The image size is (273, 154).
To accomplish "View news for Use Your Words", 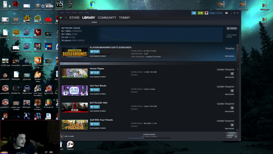I will 229,94.
